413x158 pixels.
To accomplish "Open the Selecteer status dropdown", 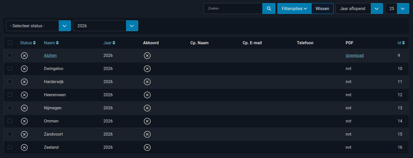I will 38,26.
